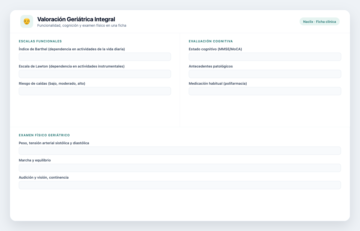Click the Marcha y equilibrio input field
This screenshot has height=231, width=360.
coord(180,168)
